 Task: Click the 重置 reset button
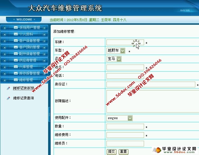pyautogui.click(x=124, y=152)
